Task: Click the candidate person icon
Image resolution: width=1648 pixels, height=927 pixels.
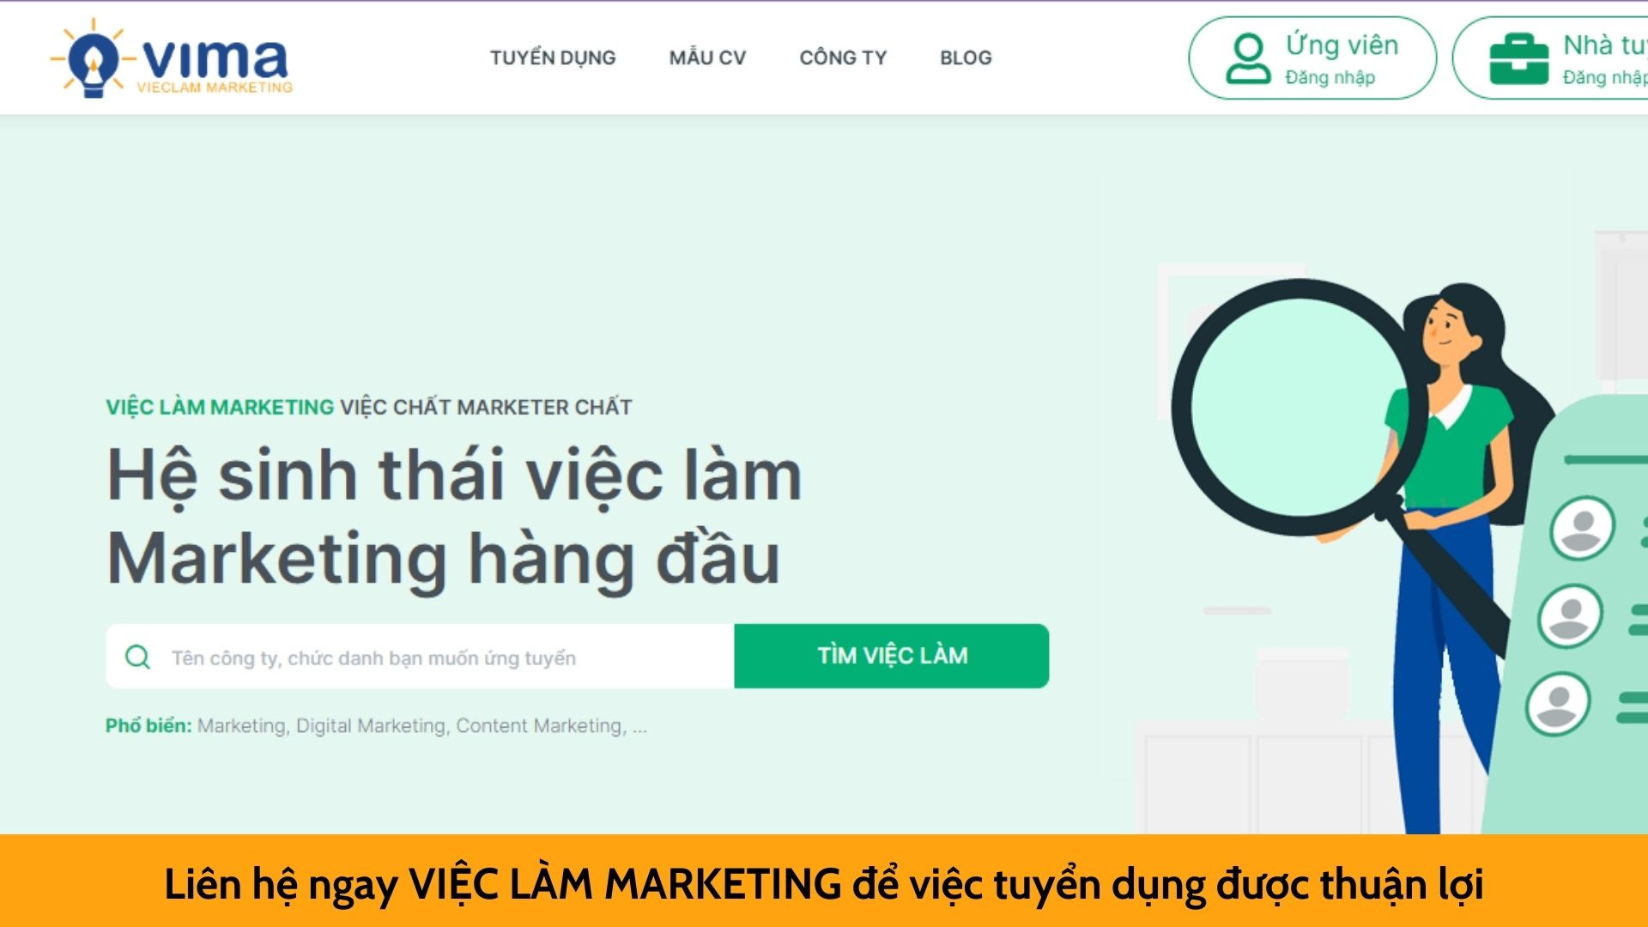Action: pos(1248,58)
